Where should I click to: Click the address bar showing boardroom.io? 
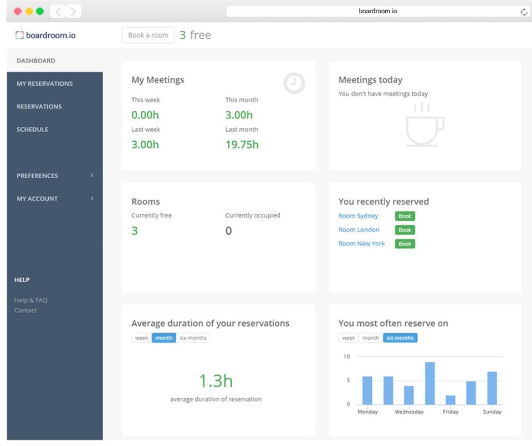click(377, 11)
